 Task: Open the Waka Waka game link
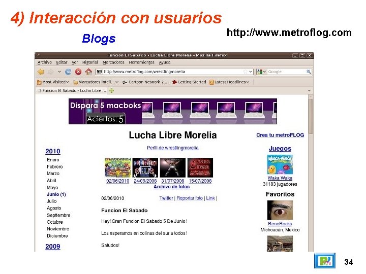tap(280, 178)
